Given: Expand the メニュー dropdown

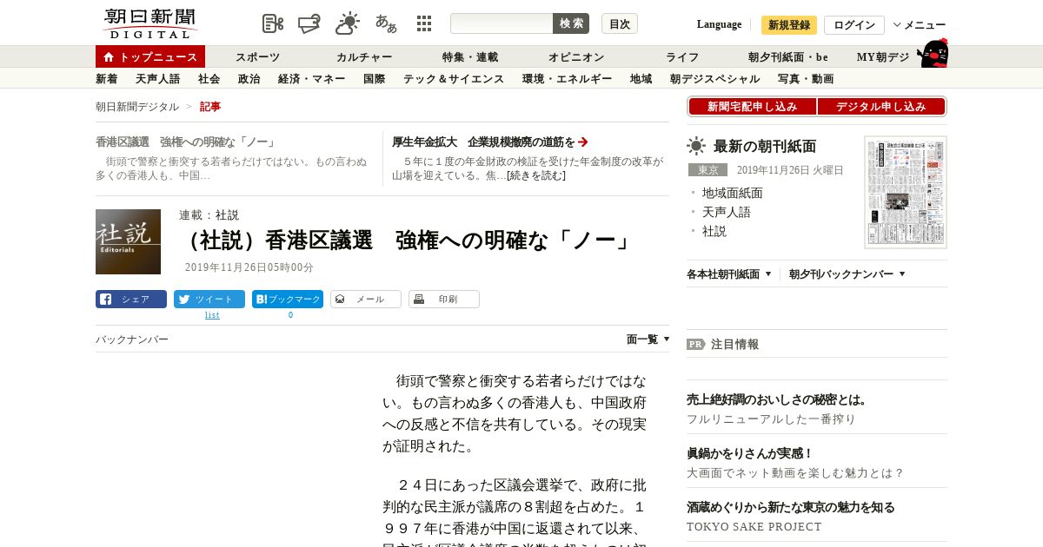Looking at the screenshot, I should 920,25.
